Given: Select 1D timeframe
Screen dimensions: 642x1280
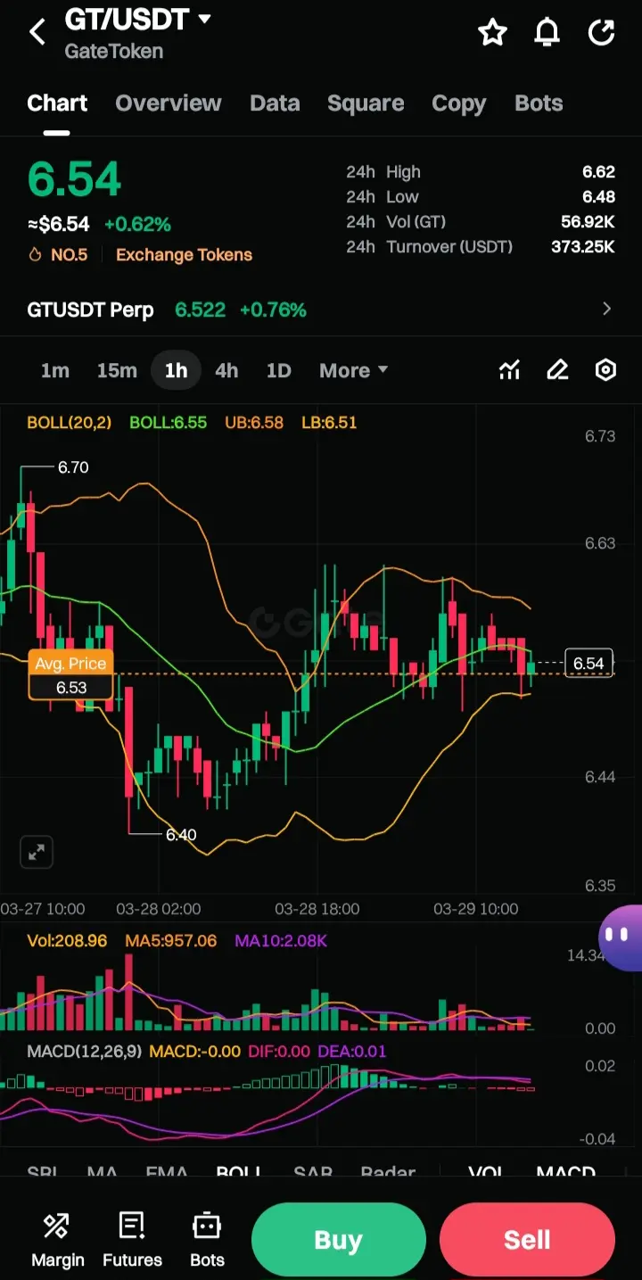Looking at the screenshot, I should [279, 370].
